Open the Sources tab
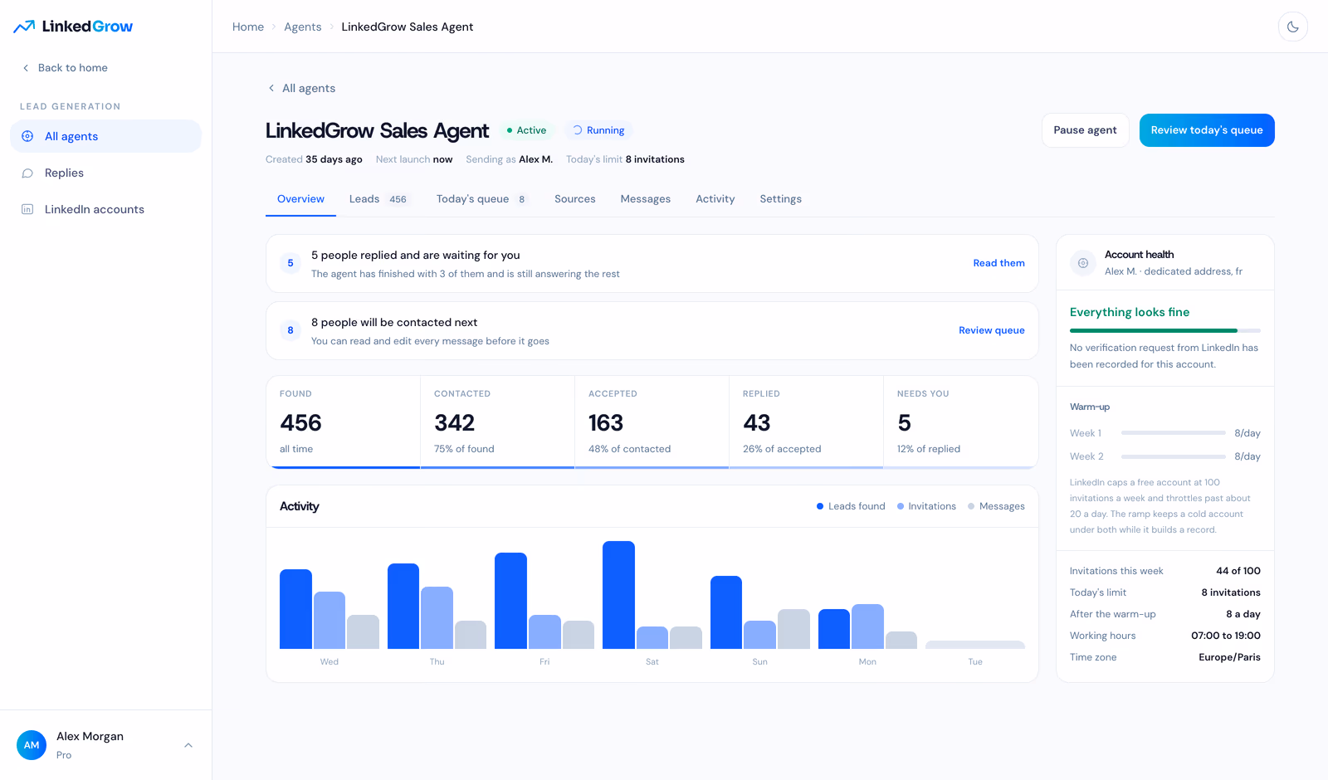Screen dimensions: 1328x780 tap(575, 199)
